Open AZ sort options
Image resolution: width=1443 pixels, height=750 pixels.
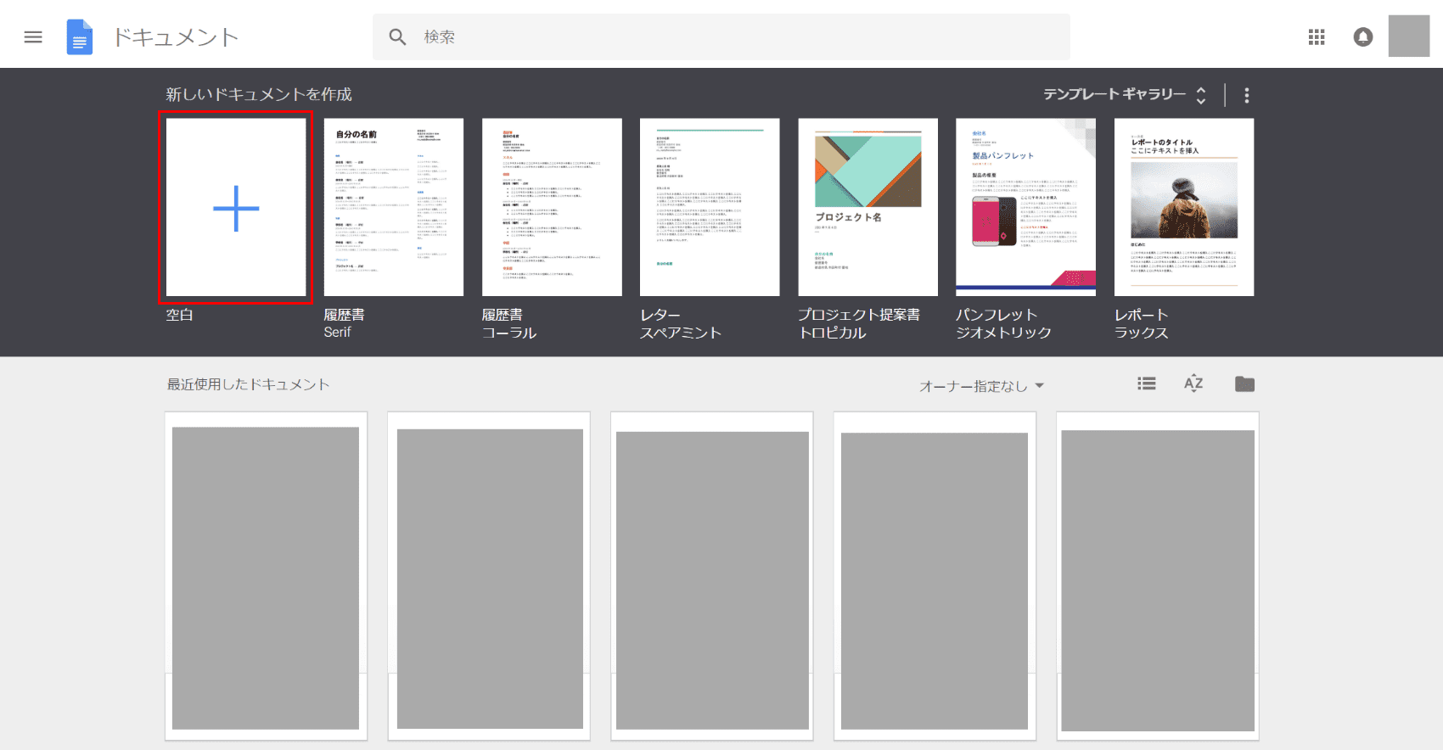1193,383
